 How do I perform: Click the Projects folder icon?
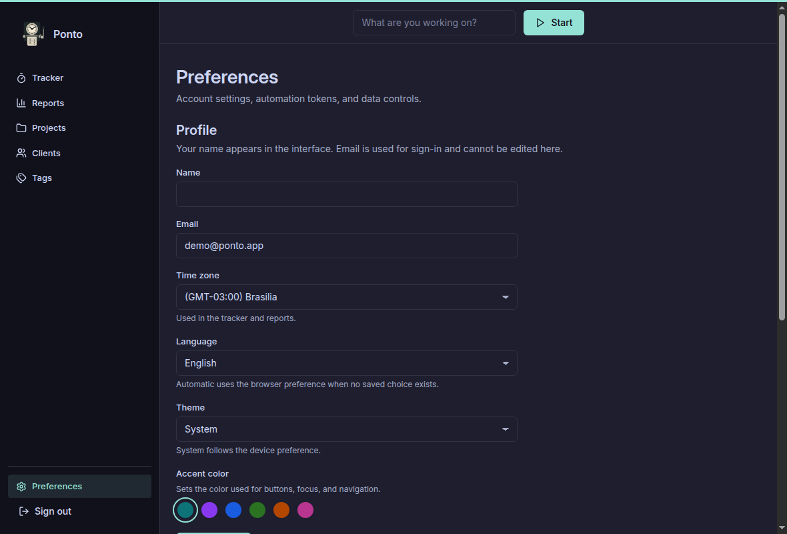21,128
